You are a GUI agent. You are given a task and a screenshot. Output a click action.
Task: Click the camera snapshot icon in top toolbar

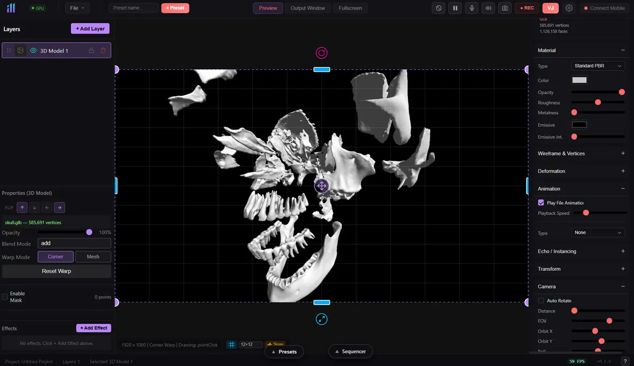pyautogui.click(x=504, y=8)
